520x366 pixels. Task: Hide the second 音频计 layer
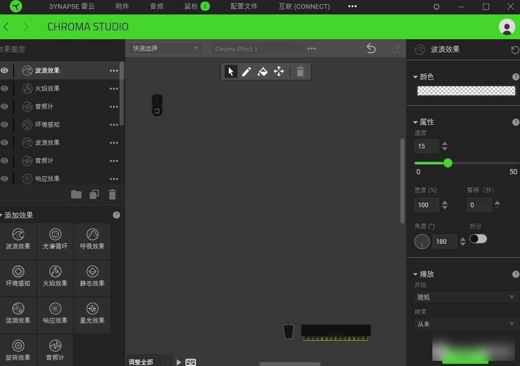4,161
